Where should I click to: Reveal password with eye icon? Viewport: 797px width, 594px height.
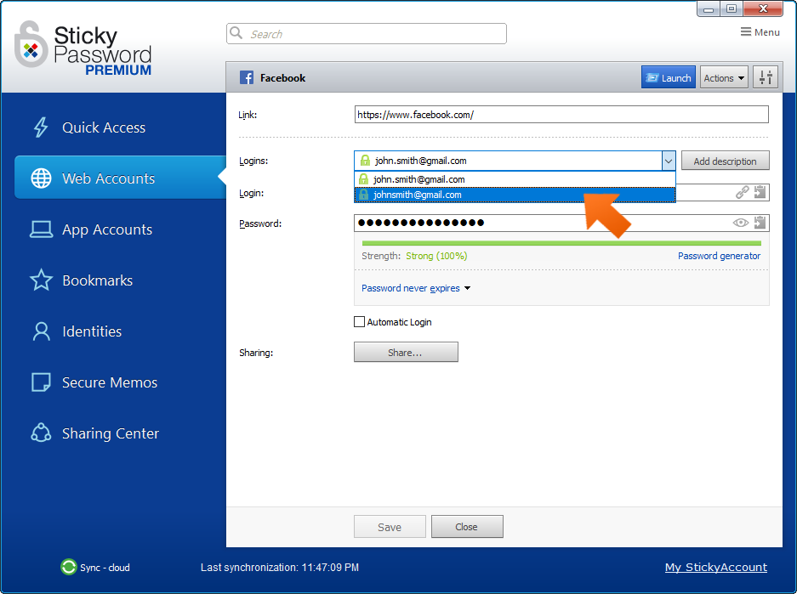[741, 223]
